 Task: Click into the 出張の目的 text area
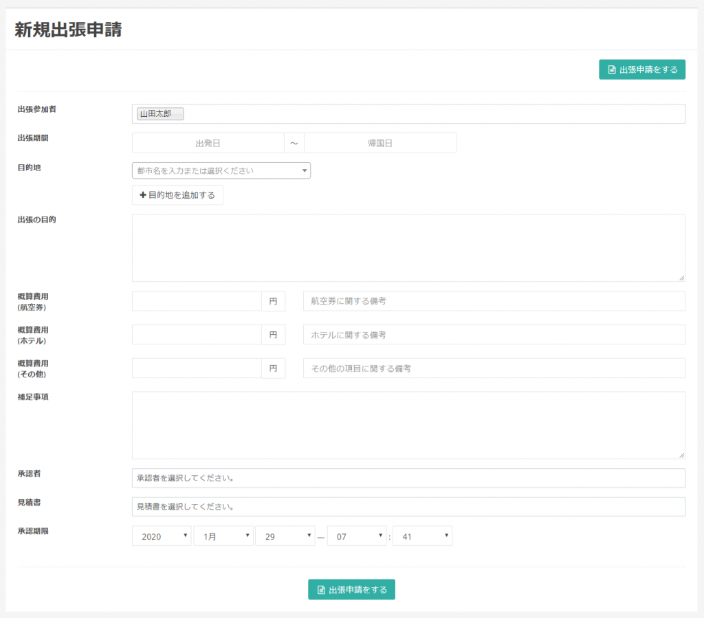[x=408, y=247]
